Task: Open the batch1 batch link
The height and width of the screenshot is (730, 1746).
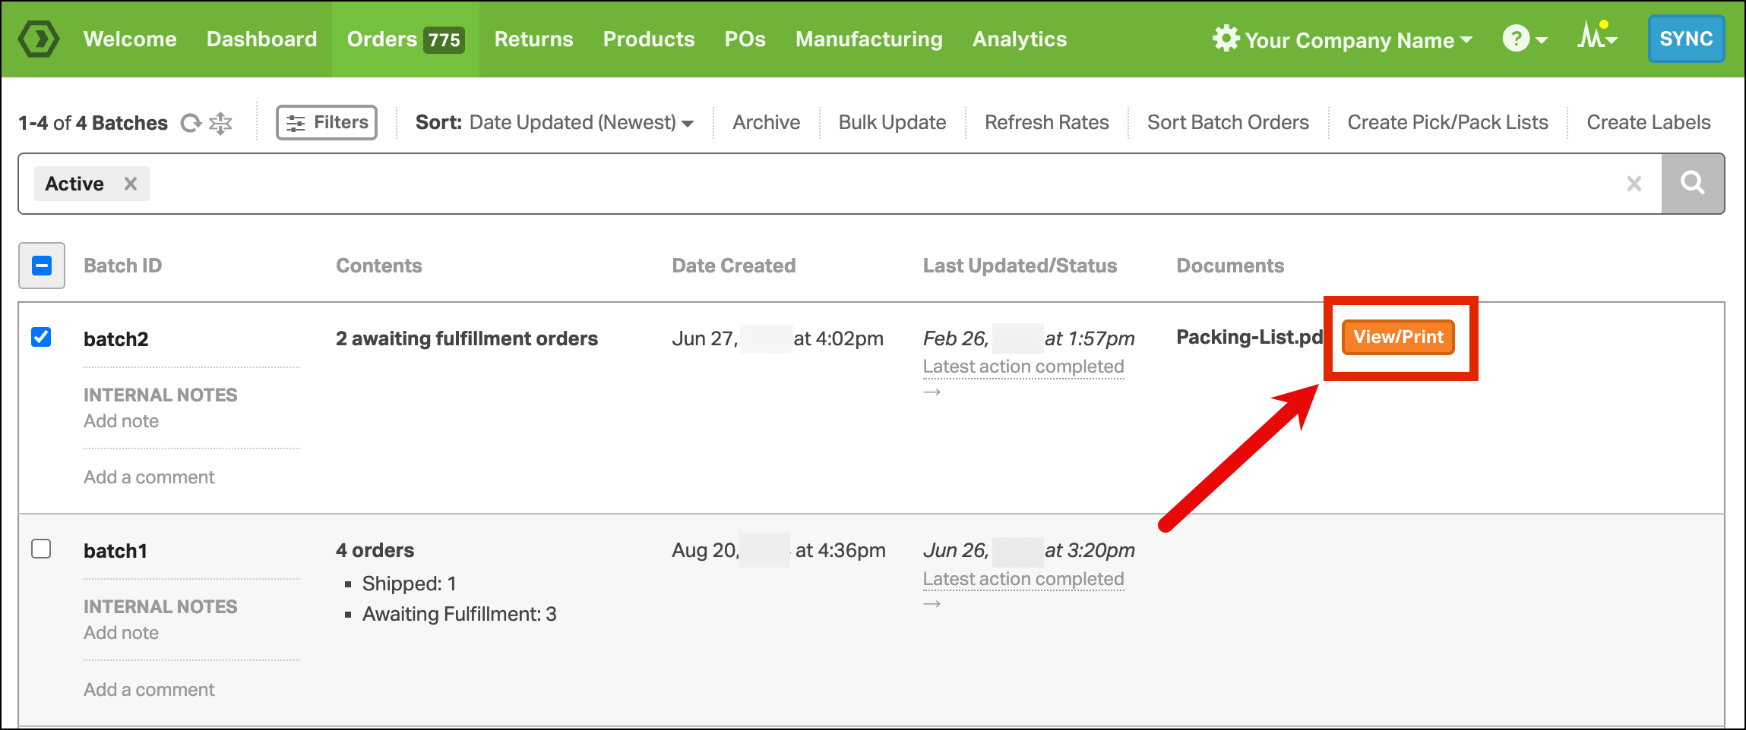Action: [x=115, y=550]
